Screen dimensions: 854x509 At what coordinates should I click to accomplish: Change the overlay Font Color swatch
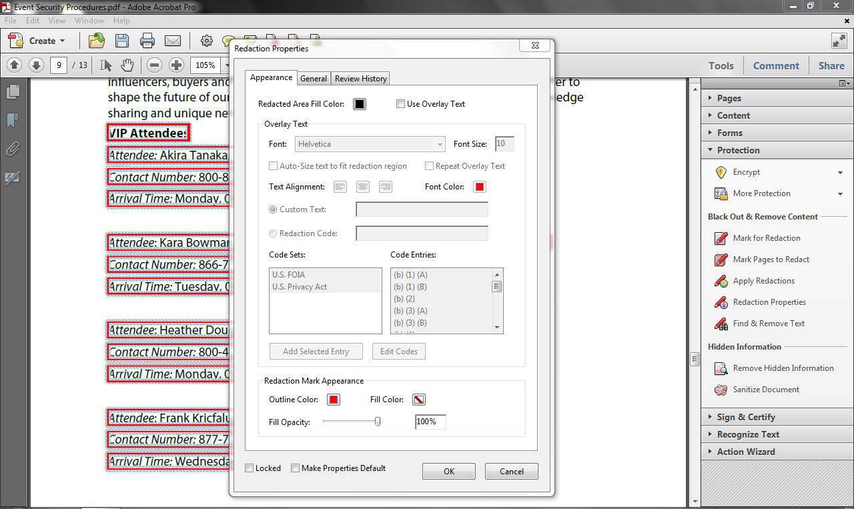(x=479, y=187)
